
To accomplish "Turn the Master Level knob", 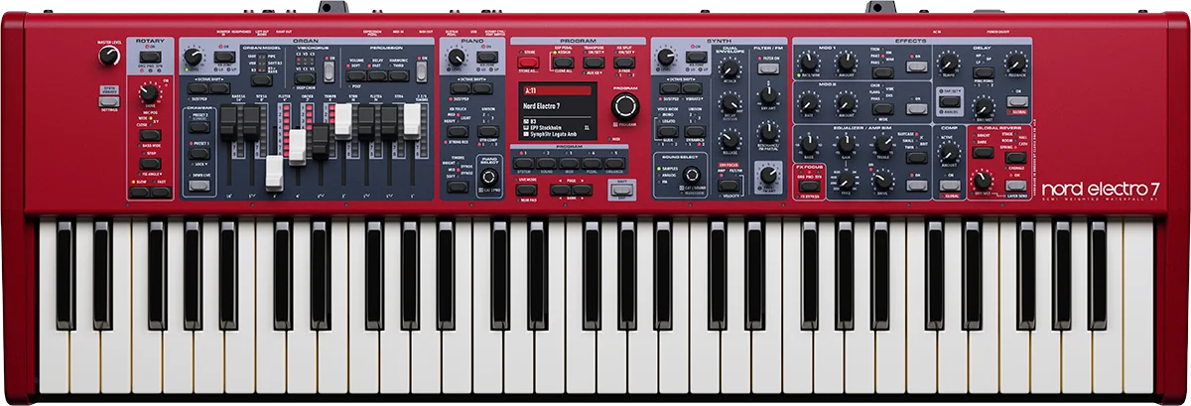I will click(x=108, y=56).
